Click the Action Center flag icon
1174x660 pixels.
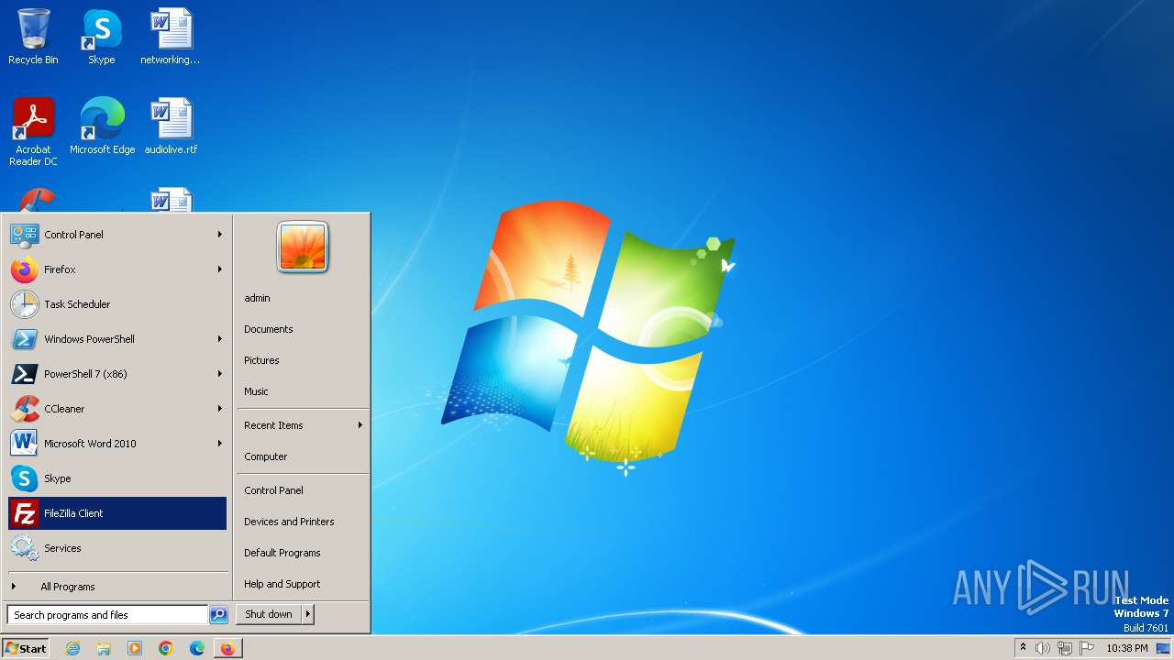tap(1087, 648)
